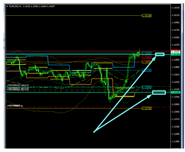Screen dimensions: 185x152
Task: Click the #1874984525 tp order label
Action: coord(15,106)
